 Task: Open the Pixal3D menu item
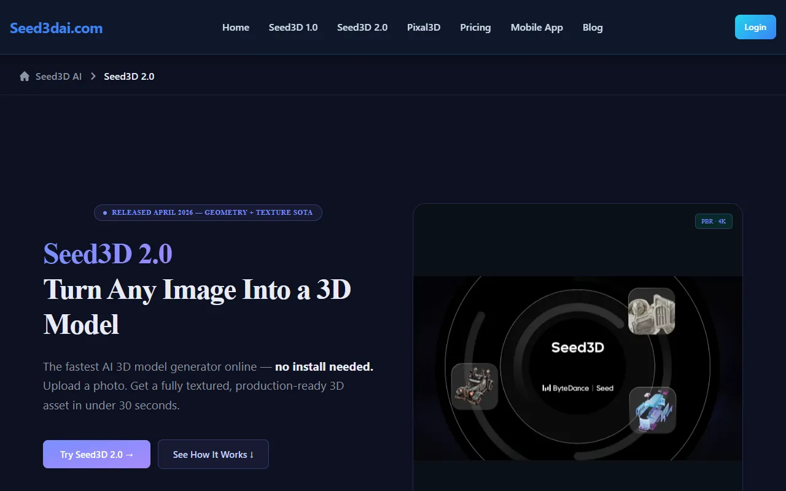coord(424,27)
